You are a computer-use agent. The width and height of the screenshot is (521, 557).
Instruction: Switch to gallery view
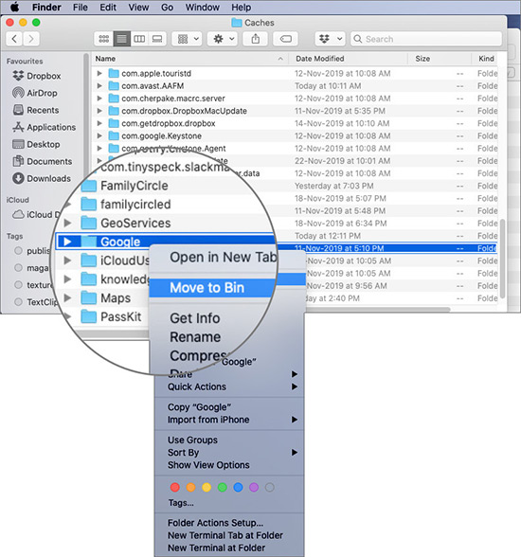157,39
